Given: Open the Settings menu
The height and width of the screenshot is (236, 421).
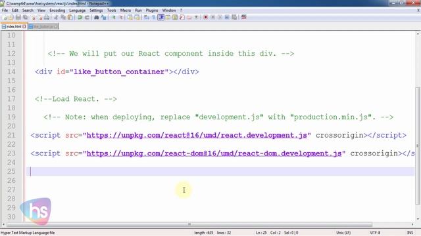Looking at the screenshot, I should pyautogui.click(x=96, y=10).
